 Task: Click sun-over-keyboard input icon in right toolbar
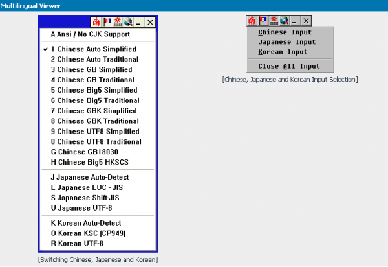pos(274,21)
